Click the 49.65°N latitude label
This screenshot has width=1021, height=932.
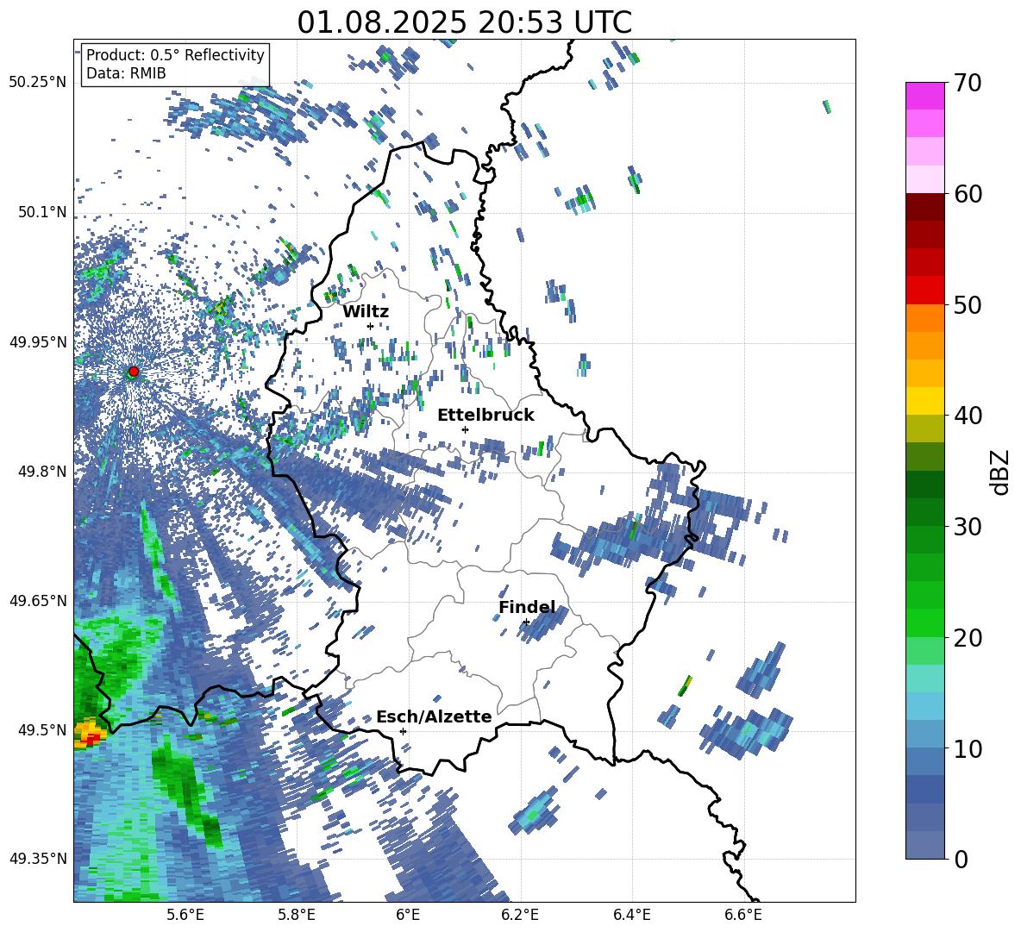[38, 600]
